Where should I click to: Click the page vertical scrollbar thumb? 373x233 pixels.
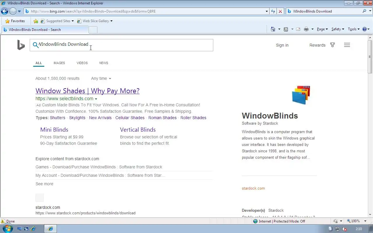[x=370, y=57]
